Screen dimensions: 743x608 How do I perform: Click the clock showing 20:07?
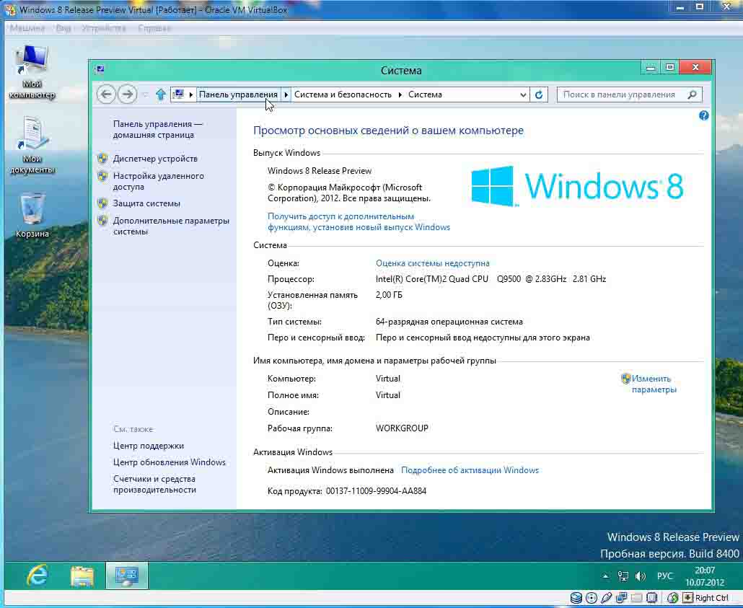click(x=705, y=570)
